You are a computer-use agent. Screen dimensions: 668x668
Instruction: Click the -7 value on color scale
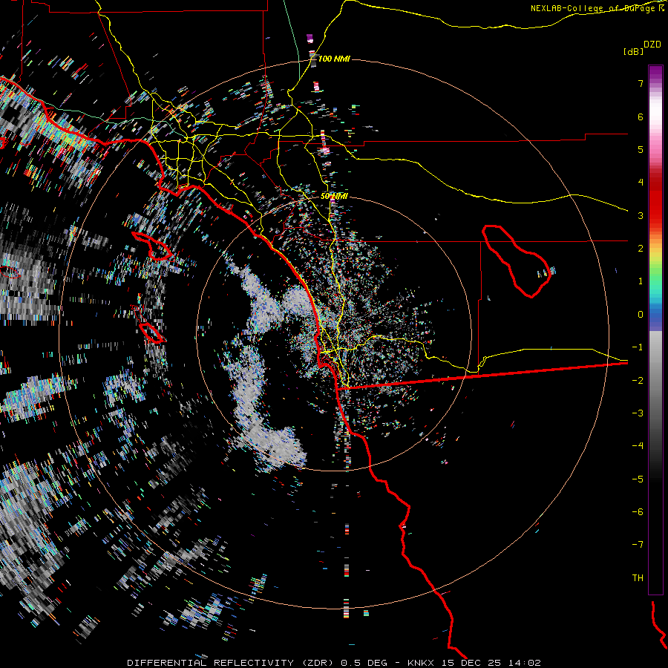click(x=638, y=544)
